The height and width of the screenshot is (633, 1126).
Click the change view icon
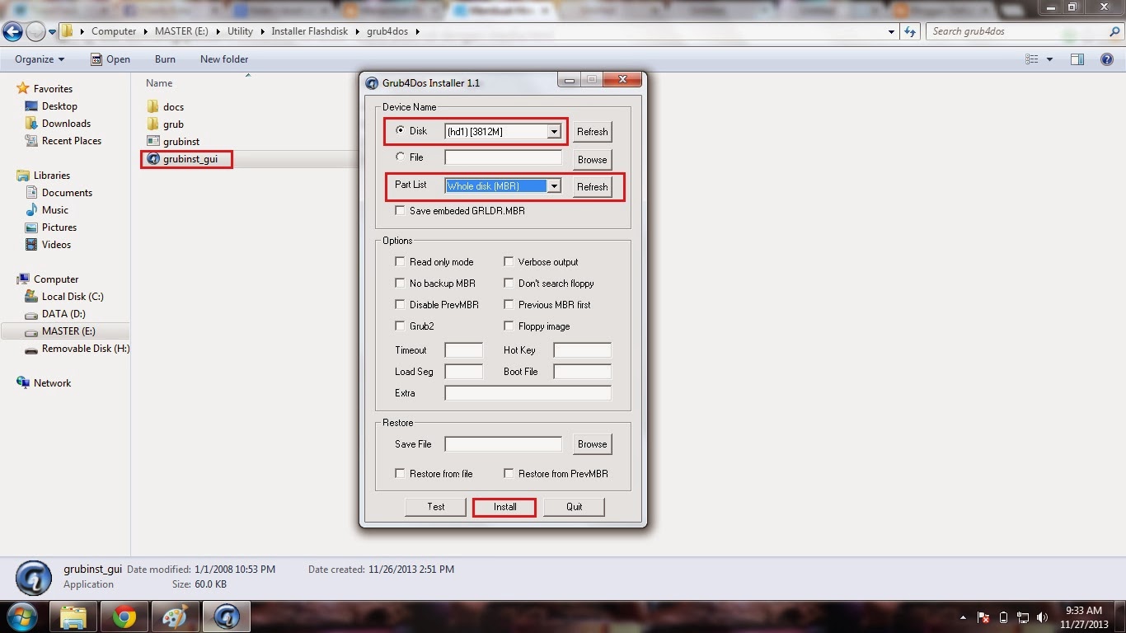1032,59
